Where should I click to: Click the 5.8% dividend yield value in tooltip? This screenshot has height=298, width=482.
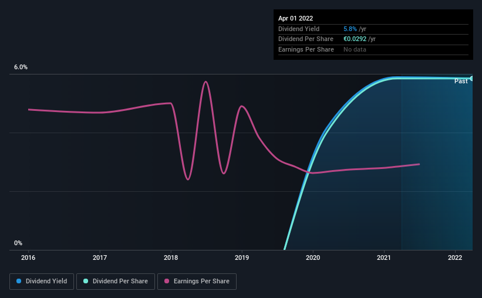coord(350,29)
